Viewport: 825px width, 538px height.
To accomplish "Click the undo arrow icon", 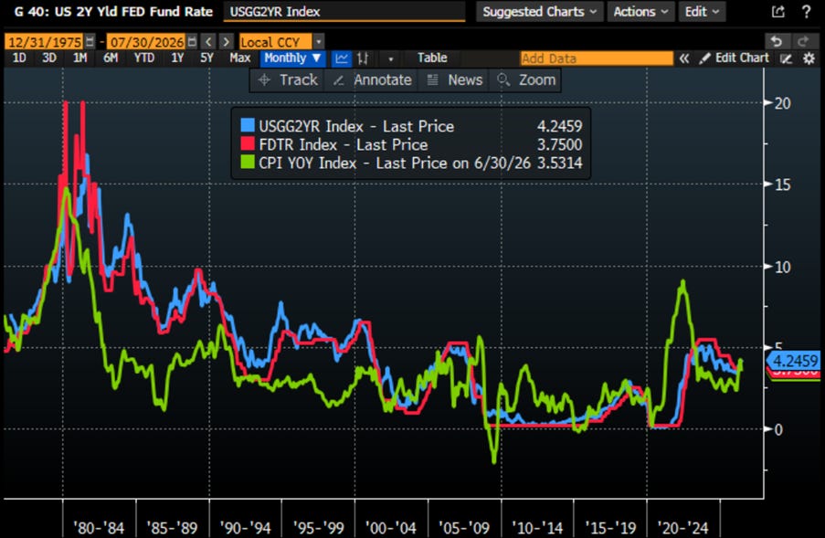I will tap(776, 41).
